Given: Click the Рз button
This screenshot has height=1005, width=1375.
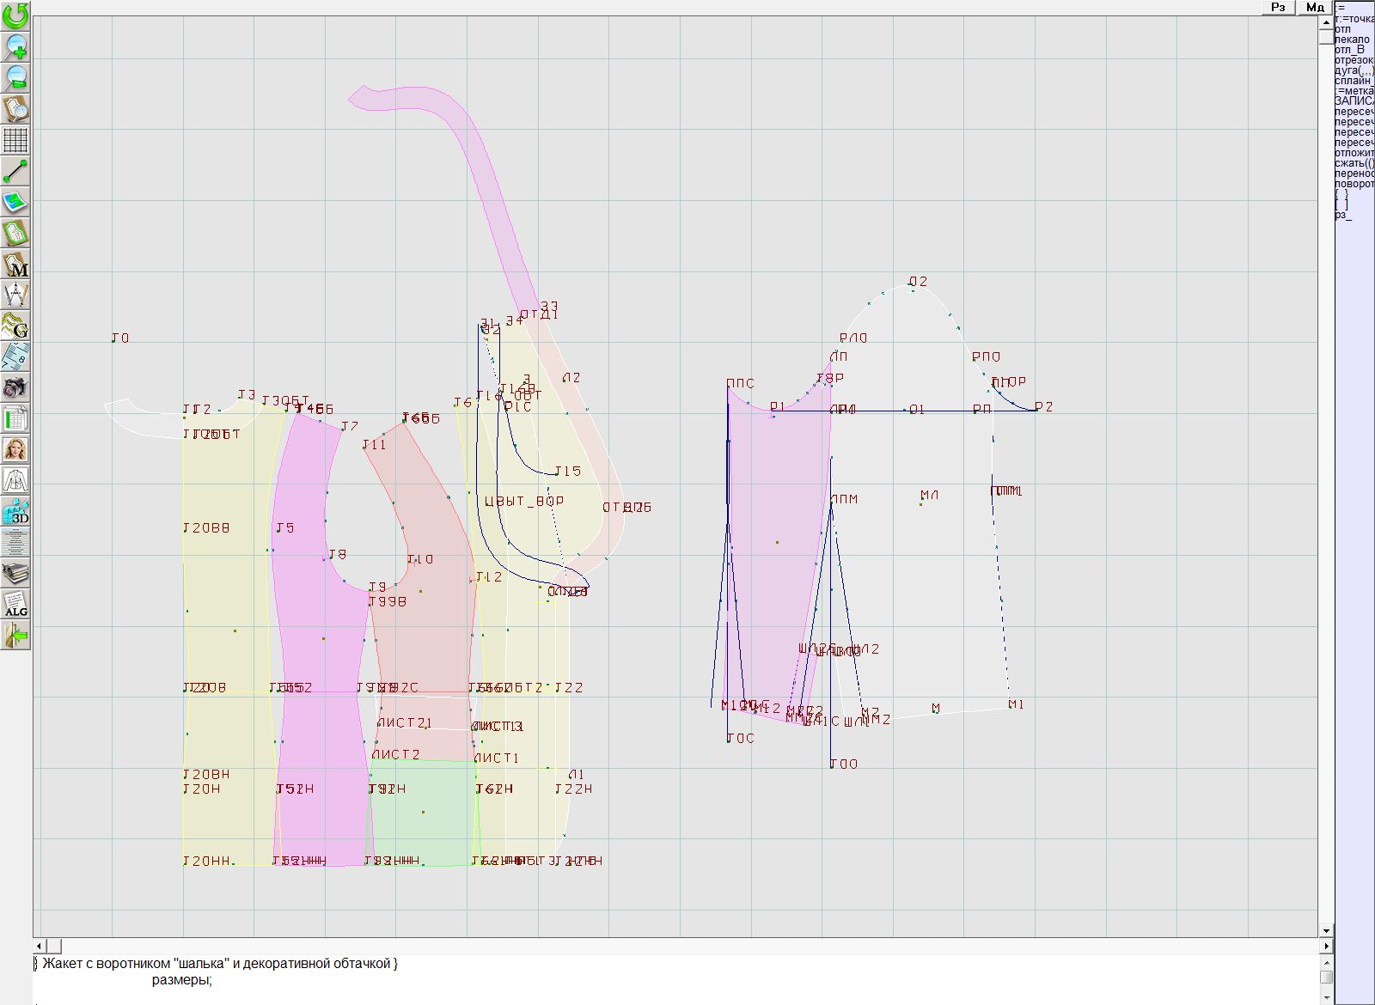Looking at the screenshot, I should 1278,7.
